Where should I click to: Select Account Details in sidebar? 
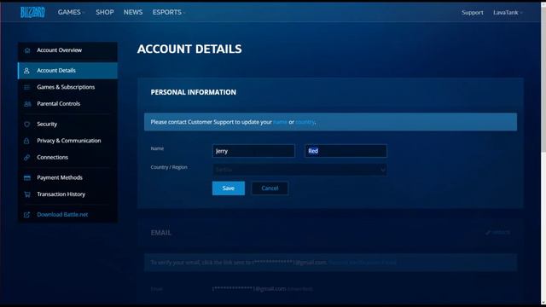pos(67,71)
